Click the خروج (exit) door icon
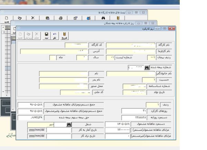Image resolution: width=207 pixels, height=150 pixels. click(64, 35)
